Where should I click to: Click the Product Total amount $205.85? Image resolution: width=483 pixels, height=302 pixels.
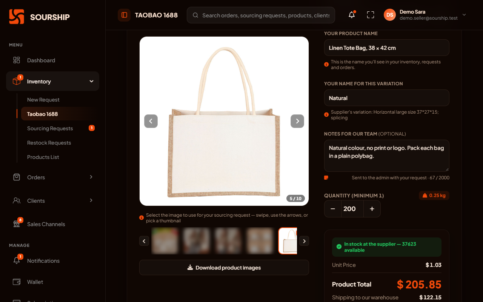[x=419, y=285]
